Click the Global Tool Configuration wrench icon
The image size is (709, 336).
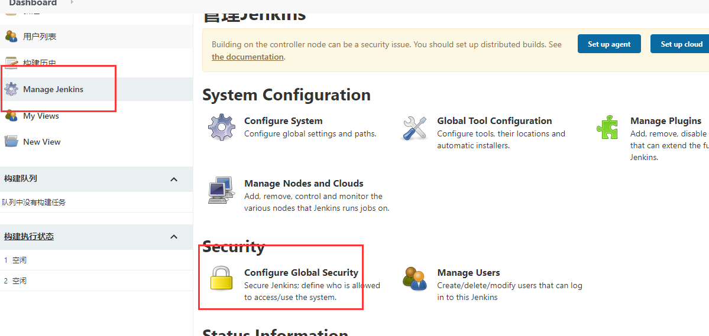click(415, 128)
